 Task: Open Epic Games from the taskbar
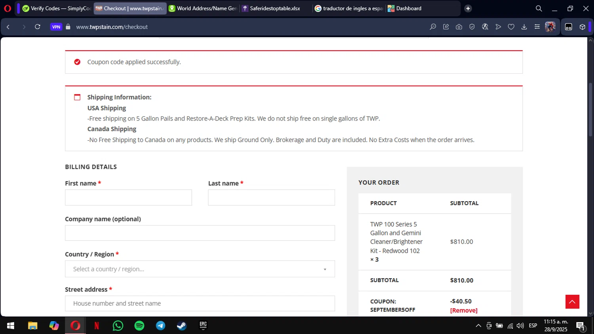[x=203, y=326]
